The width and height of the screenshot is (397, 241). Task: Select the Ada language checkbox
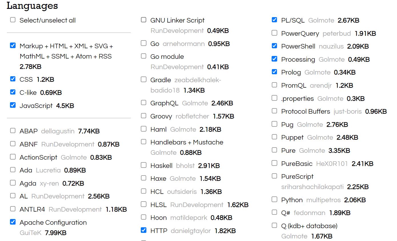[x=13, y=170]
